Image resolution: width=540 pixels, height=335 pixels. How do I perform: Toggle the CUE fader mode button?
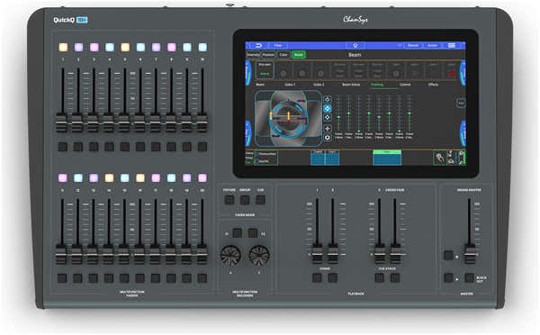pyautogui.click(x=260, y=200)
